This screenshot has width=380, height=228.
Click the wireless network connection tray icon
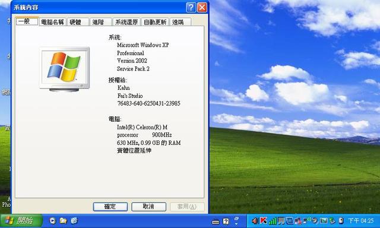307,220
